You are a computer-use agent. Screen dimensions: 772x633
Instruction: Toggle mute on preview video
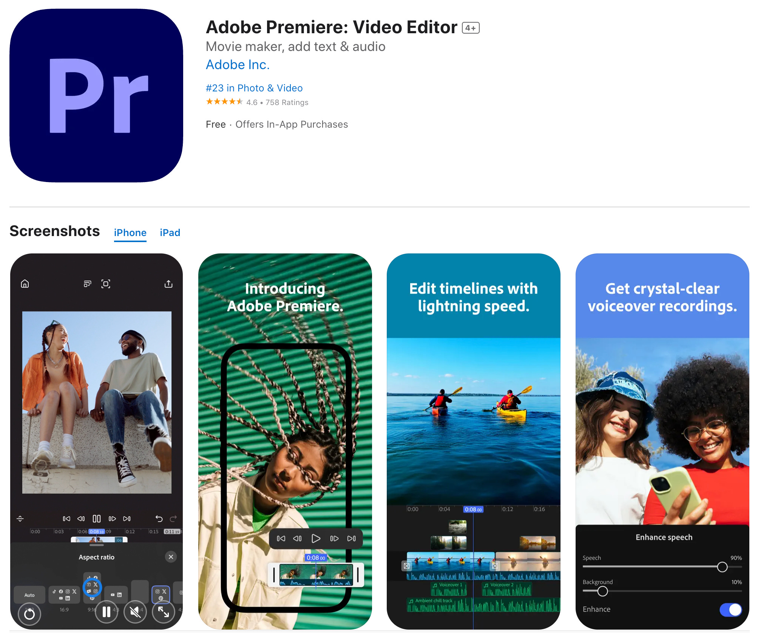(135, 611)
